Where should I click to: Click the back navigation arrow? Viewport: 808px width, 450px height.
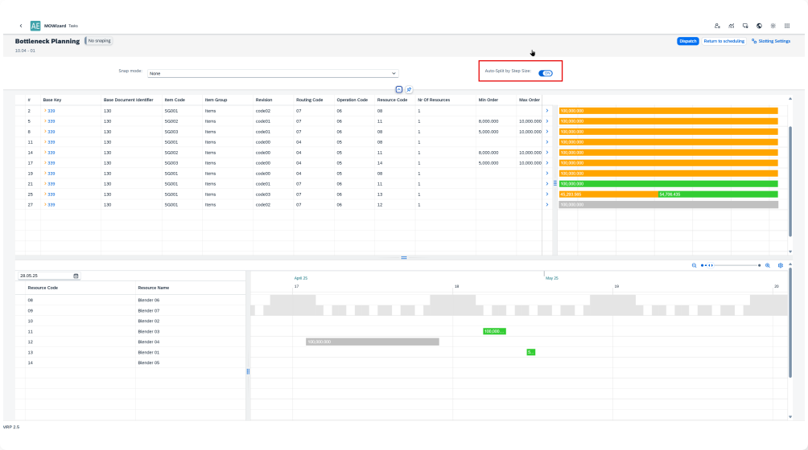point(21,26)
